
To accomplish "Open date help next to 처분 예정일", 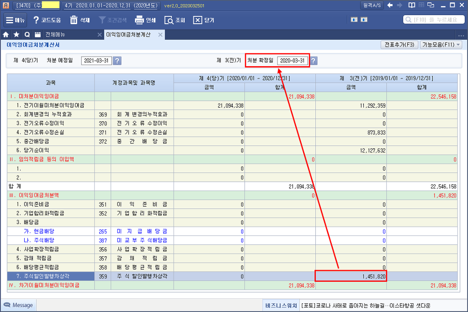I will pos(117,61).
